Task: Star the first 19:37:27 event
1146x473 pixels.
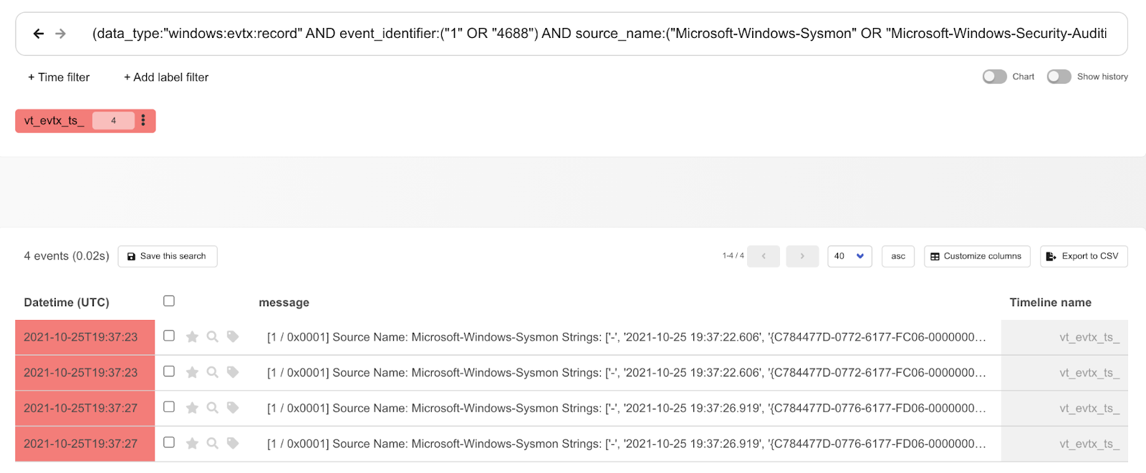Action: pos(192,408)
